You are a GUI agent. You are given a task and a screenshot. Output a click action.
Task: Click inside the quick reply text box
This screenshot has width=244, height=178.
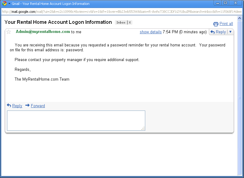(76, 121)
